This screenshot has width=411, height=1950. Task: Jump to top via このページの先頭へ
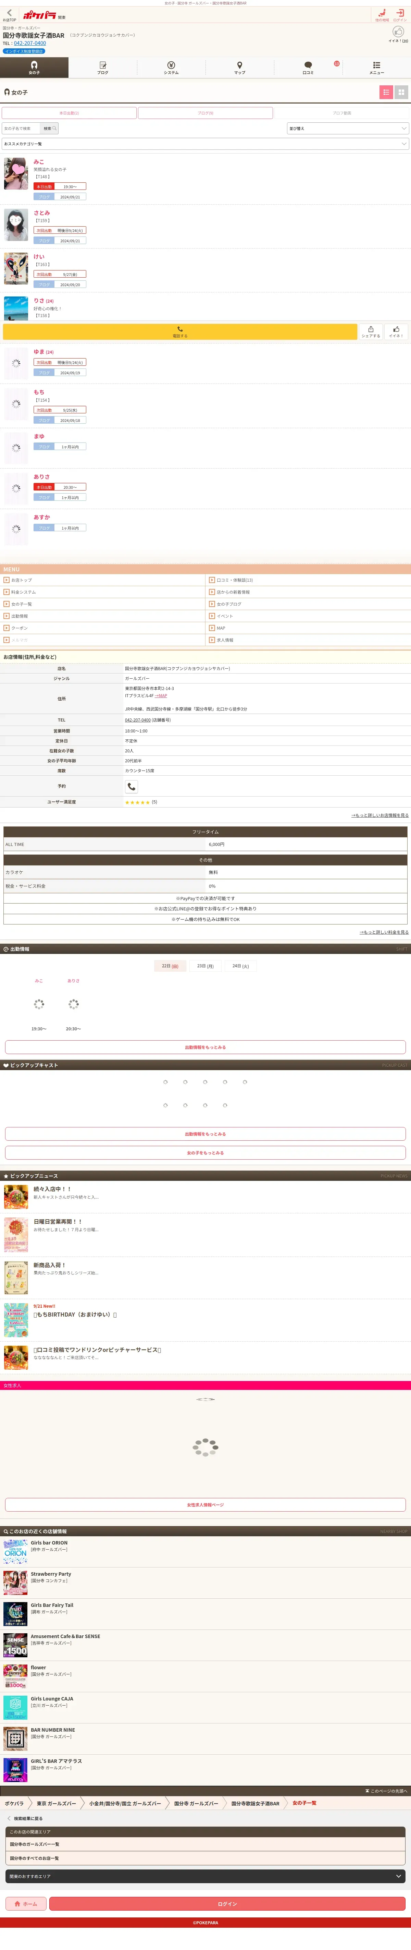click(386, 1790)
